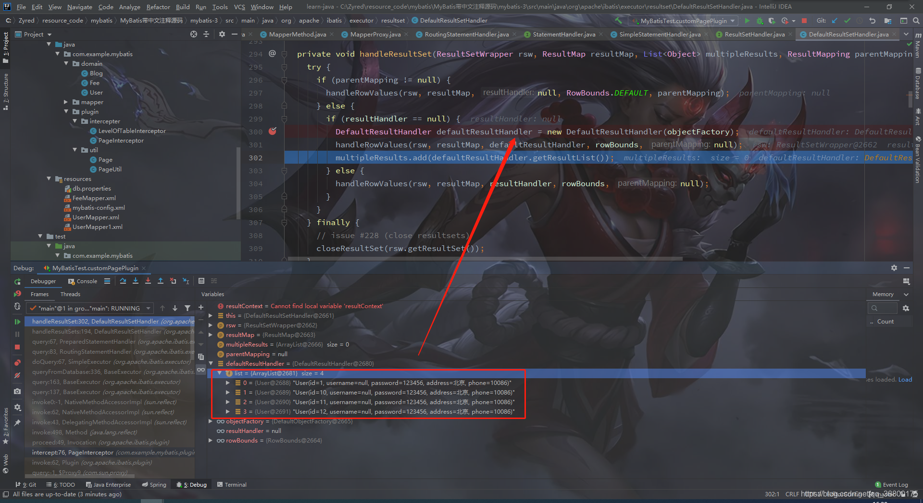The height and width of the screenshot is (503, 923).
Task: Switch to the Console tab in debugger
Action: 83,281
